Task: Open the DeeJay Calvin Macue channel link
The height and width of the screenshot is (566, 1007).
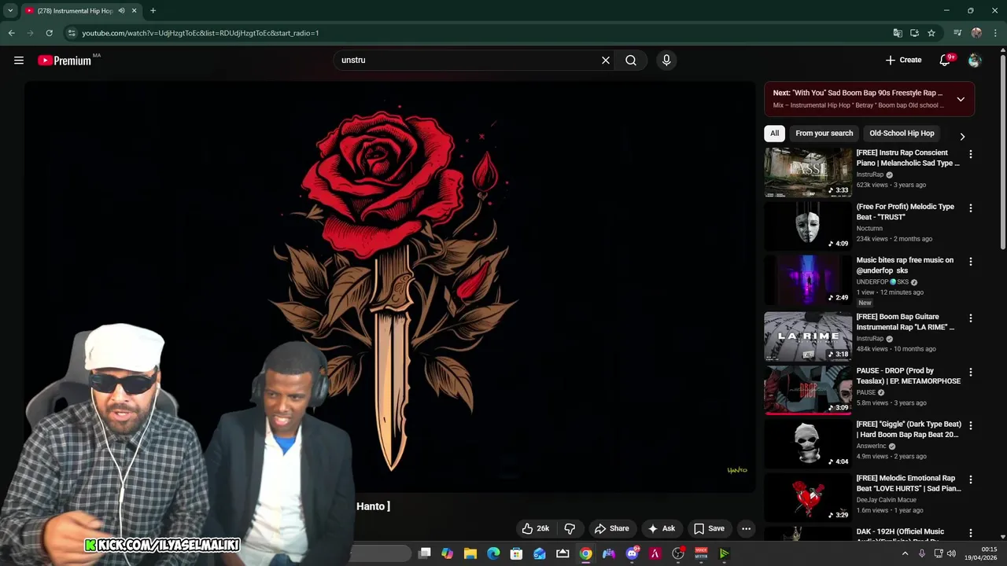Action: 886,500
